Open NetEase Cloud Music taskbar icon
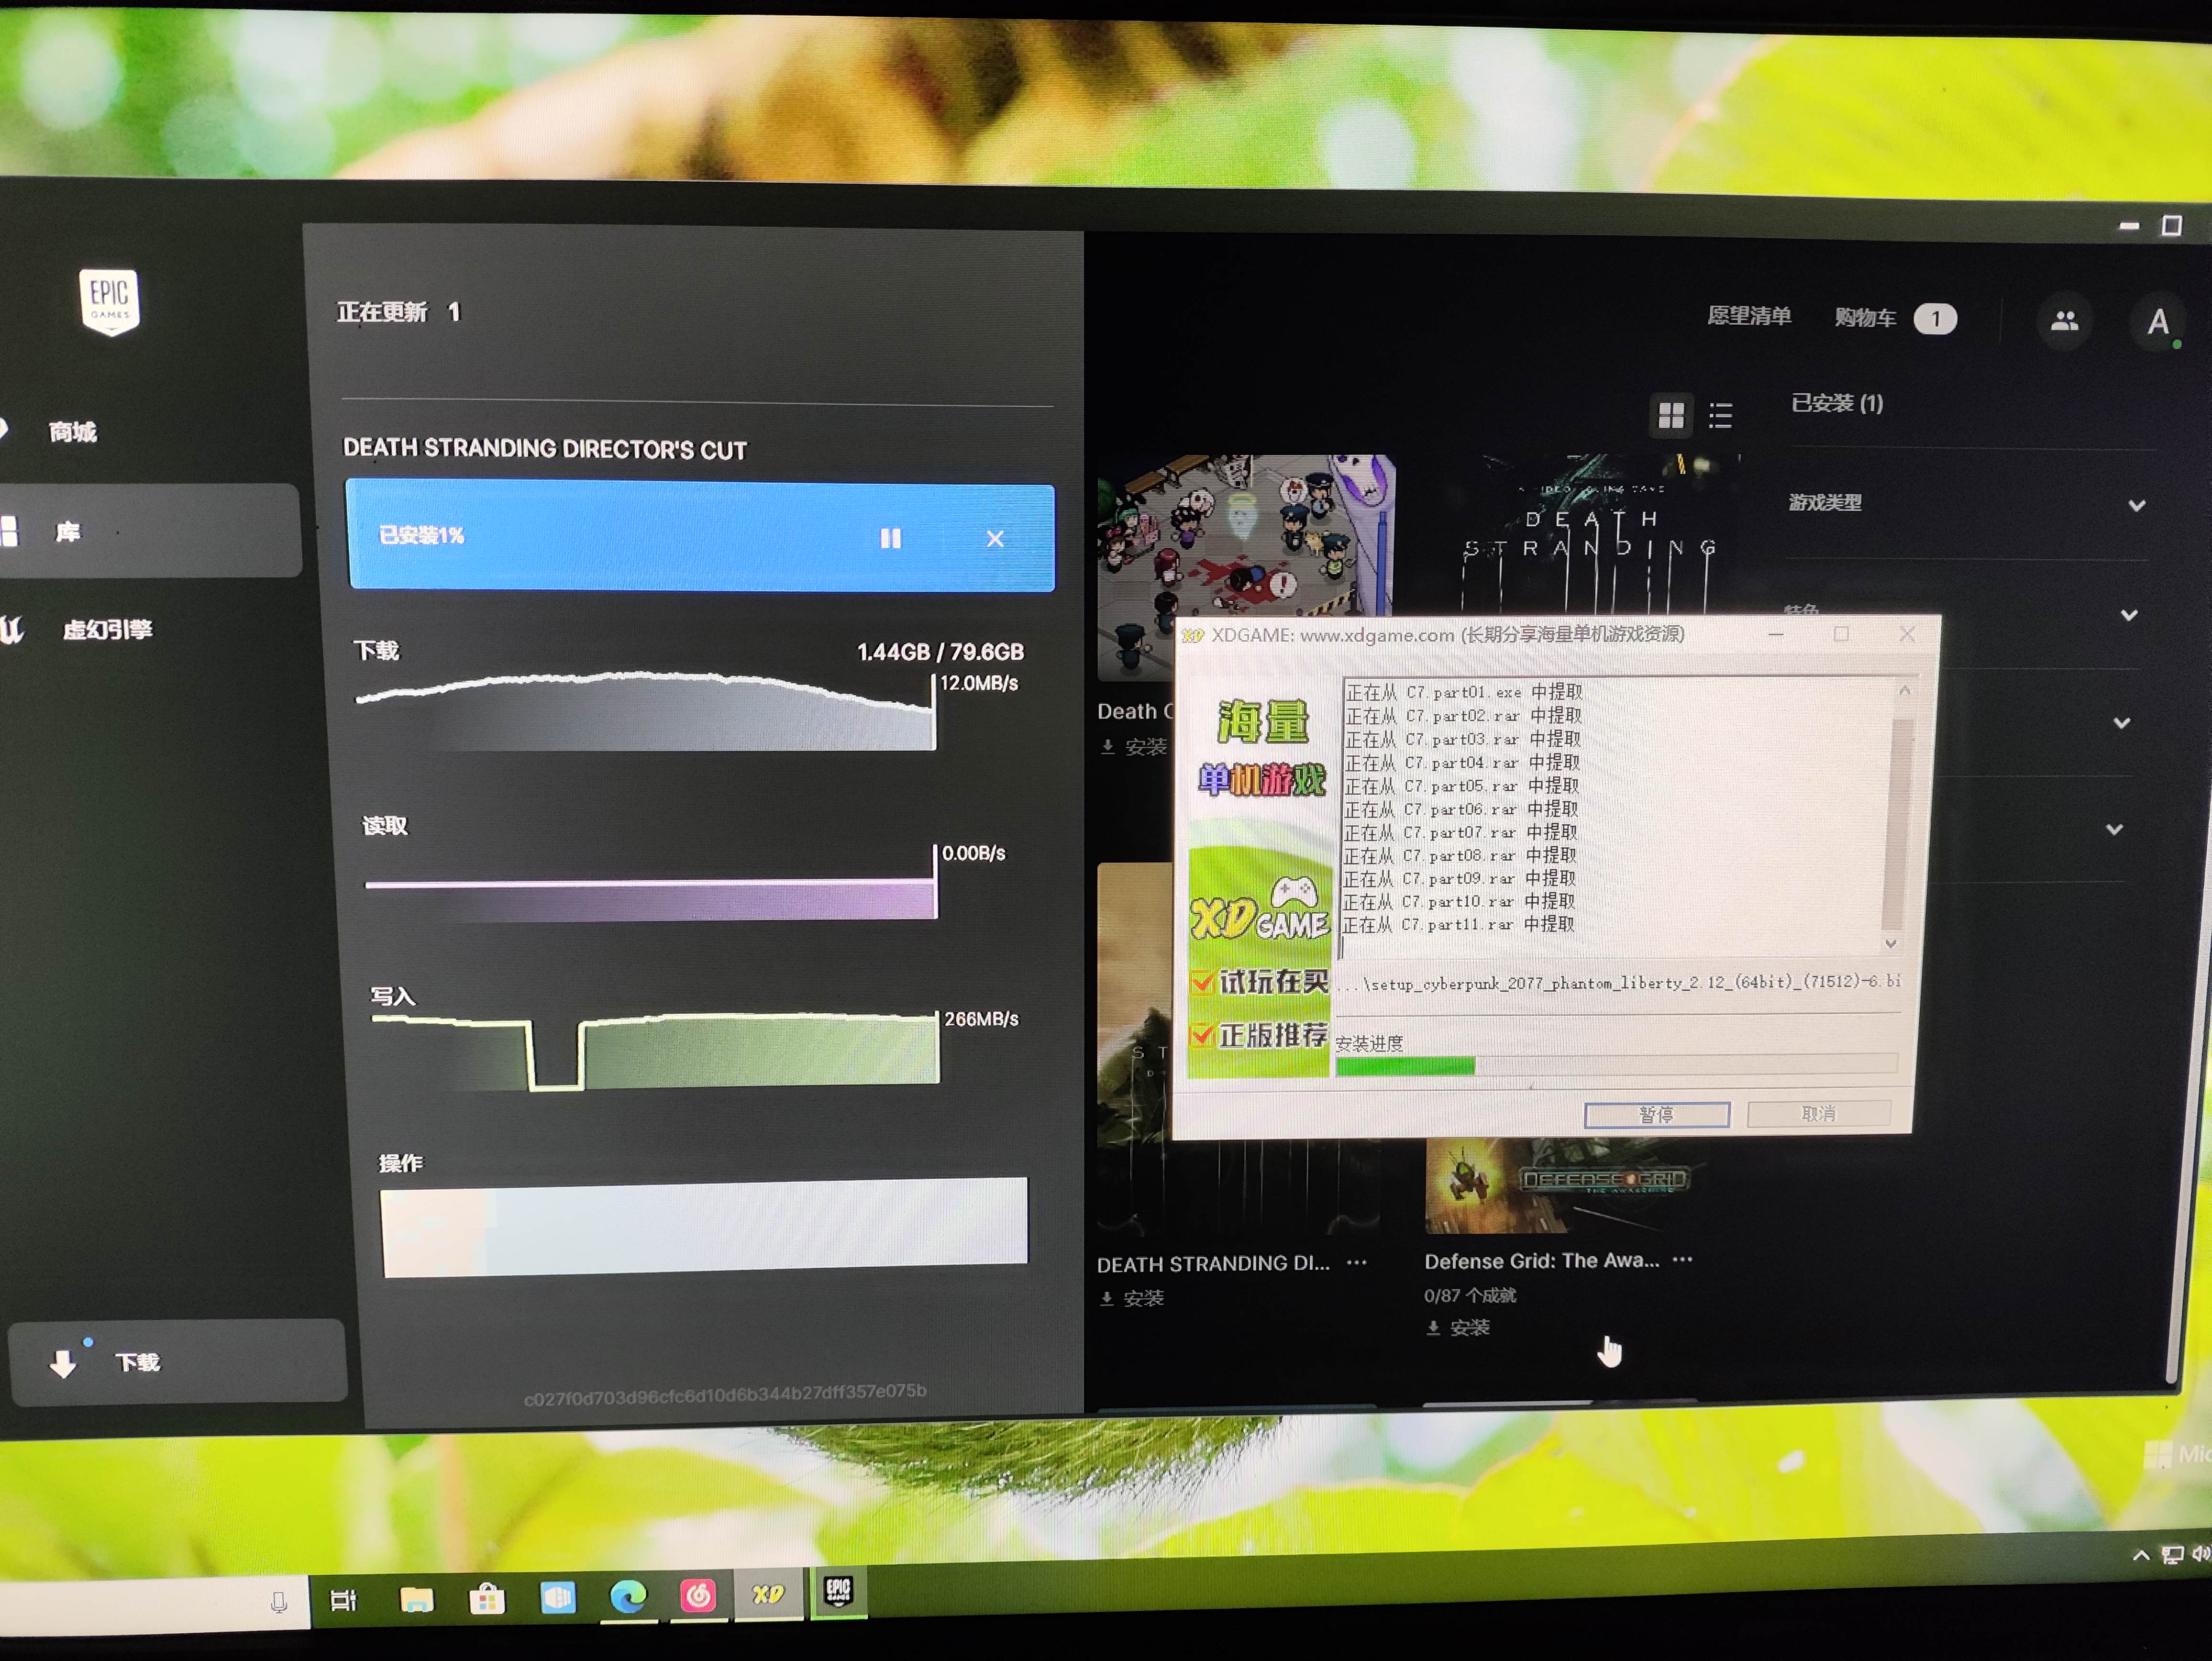Screen dimensions: 2212x1661 pyautogui.click(x=698, y=1595)
